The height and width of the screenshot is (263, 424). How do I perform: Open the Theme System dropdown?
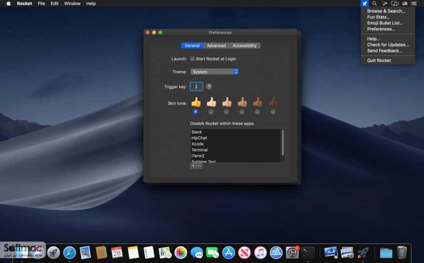pos(214,72)
